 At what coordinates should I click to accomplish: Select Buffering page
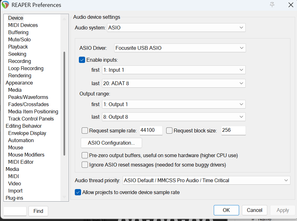point(18,33)
